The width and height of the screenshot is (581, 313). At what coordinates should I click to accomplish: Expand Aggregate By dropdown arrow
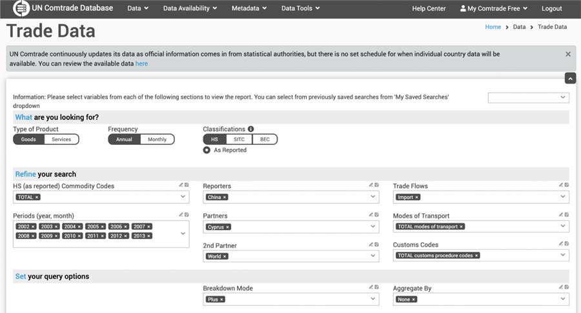click(563, 299)
